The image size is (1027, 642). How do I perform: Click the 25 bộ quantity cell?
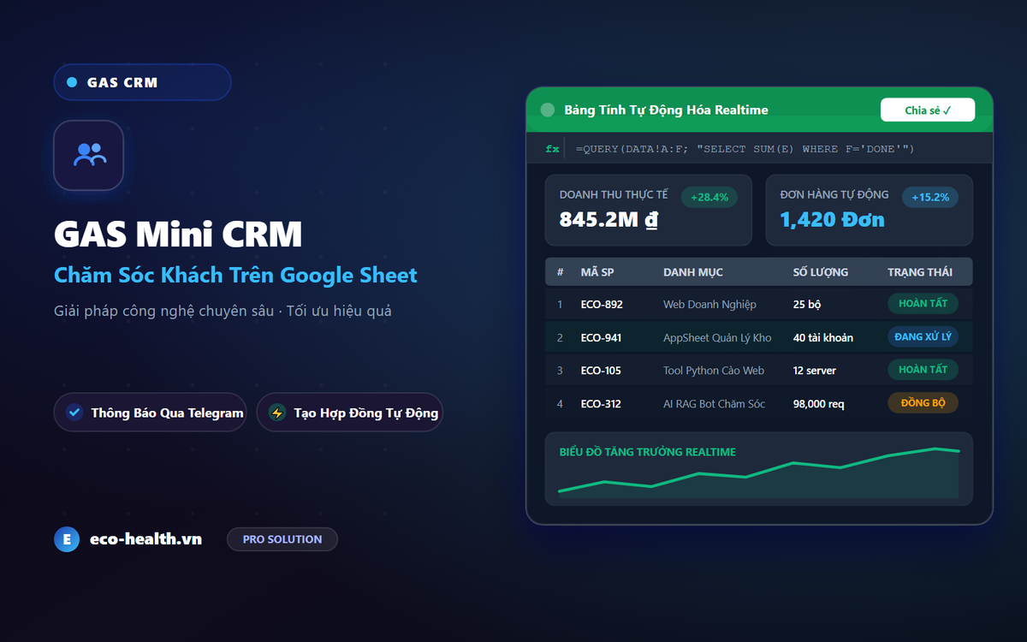pos(808,304)
